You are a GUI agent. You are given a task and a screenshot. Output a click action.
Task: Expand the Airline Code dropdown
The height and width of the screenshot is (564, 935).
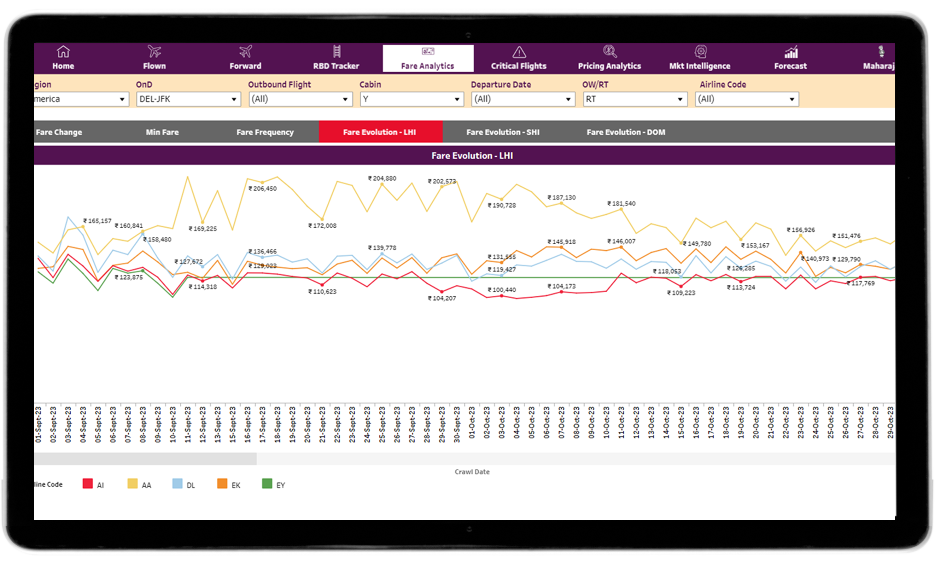[747, 99]
